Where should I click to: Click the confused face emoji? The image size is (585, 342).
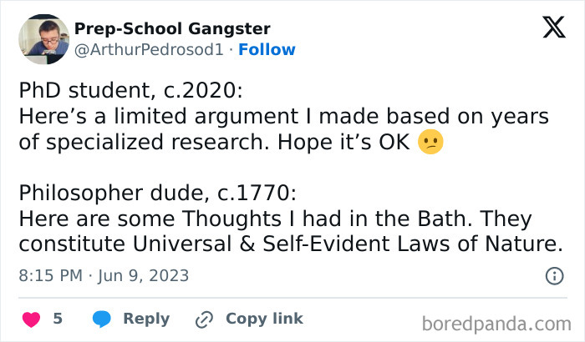pos(431,142)
